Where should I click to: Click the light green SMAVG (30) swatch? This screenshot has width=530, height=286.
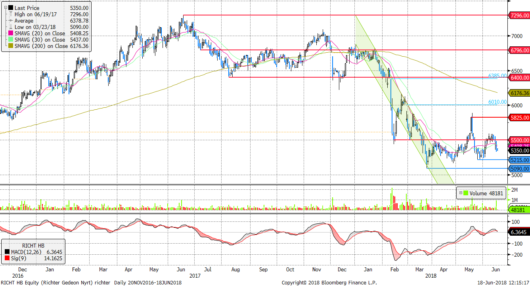pyautogui.click(x=10, y=40)
